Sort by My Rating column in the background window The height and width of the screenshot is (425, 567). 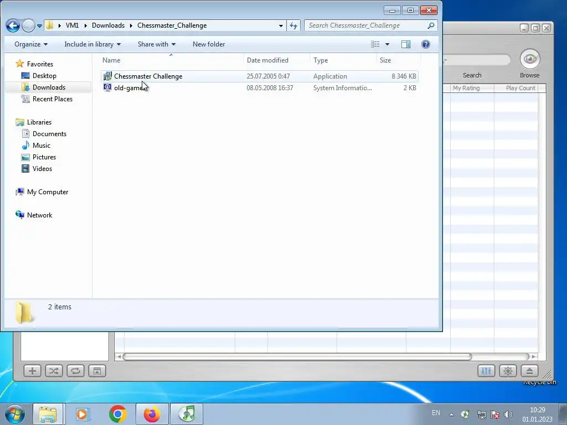pos(472,88)
